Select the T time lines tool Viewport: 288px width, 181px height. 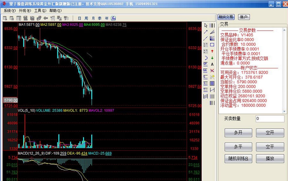tap(205, 90)
